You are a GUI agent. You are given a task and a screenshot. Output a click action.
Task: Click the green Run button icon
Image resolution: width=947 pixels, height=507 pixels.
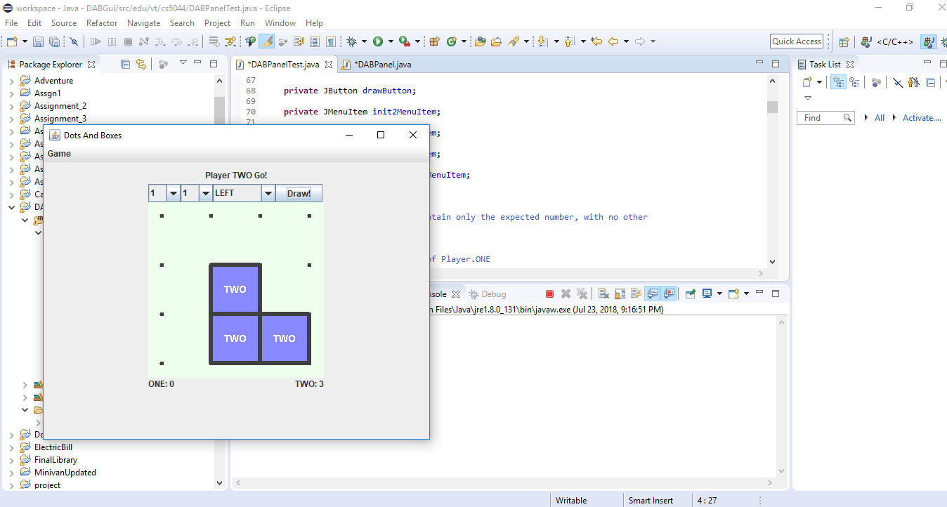click(x=378, y=41)
